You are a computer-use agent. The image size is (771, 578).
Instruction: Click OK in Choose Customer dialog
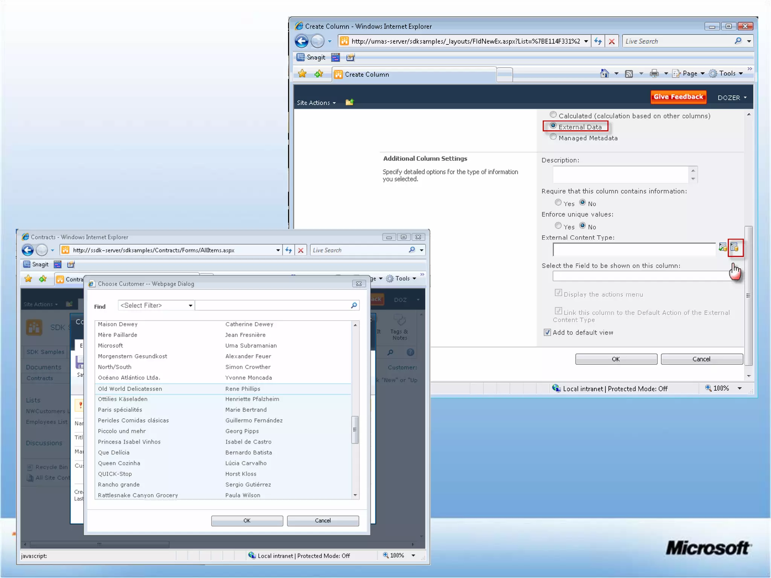[x=247, y=521]
